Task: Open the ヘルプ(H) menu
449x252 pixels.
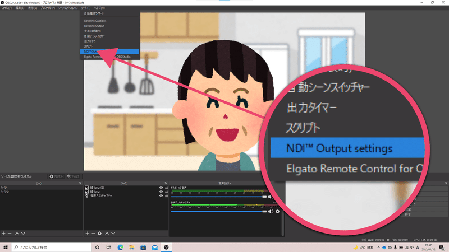Action: (x=99, y=8)
